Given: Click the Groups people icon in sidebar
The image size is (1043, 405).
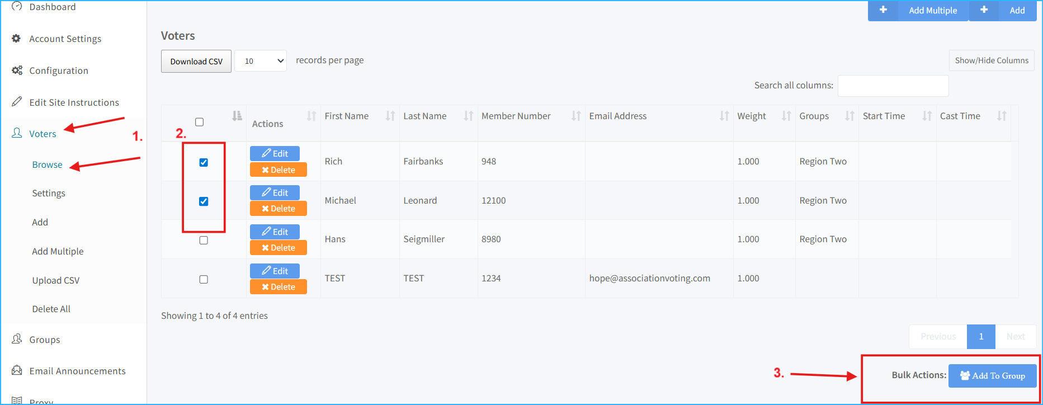Looking at the screenshot, I should (x=17, y=339).
